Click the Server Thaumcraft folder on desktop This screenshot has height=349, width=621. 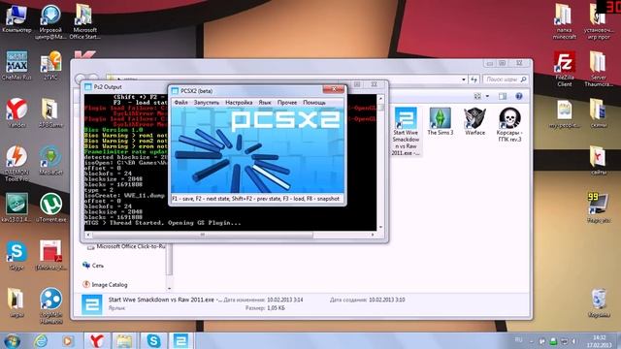(x=599, y=69)
